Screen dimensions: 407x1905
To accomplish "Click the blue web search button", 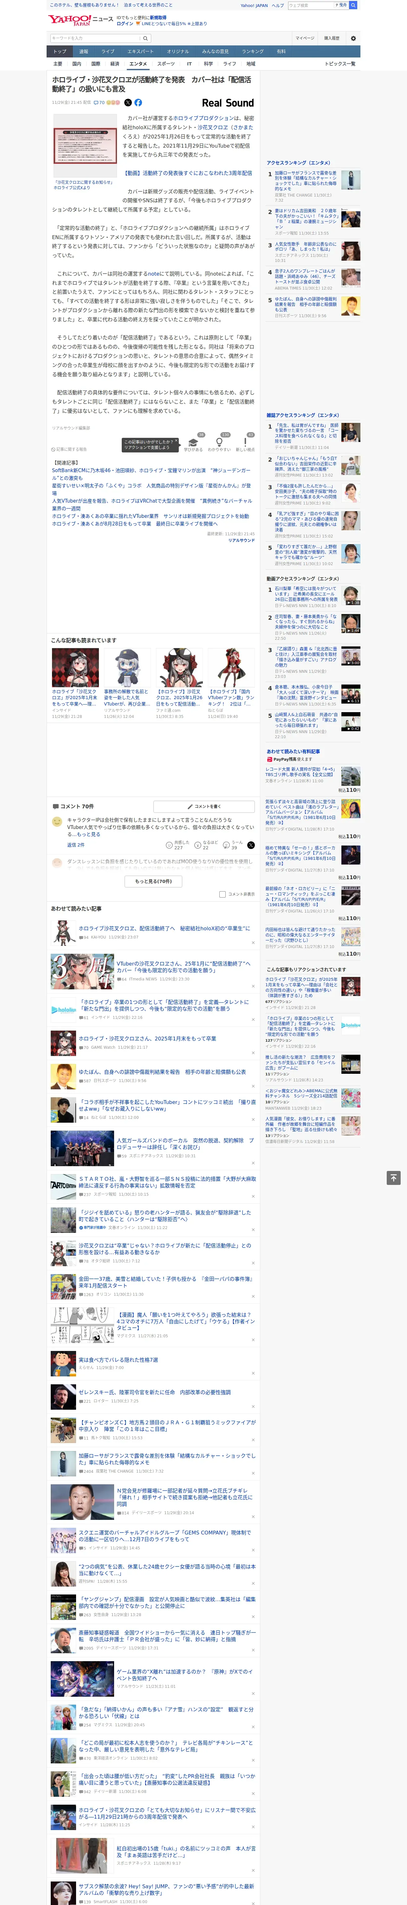I will [353, 5].
